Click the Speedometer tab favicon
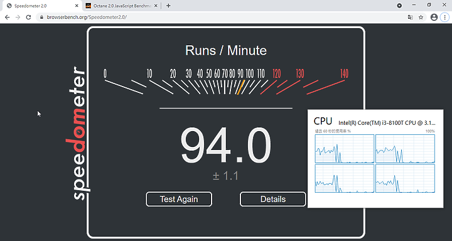 (9, 6)
